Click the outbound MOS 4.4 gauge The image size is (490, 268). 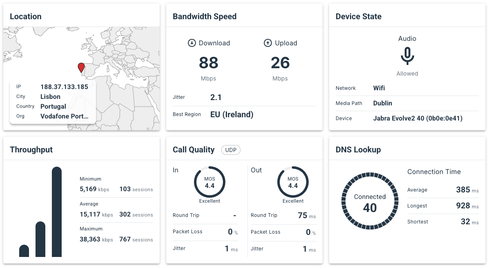click(293, 182)
